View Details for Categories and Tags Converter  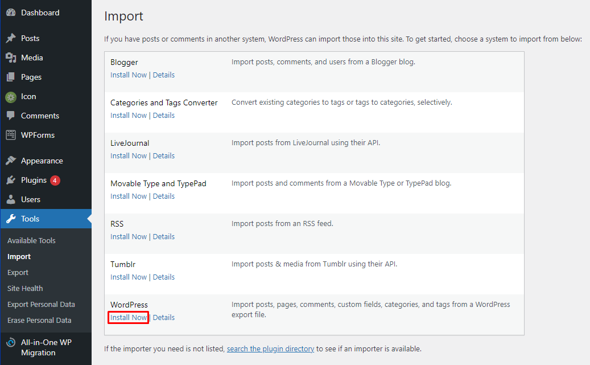pyautogui.click(x=164, y=115)
